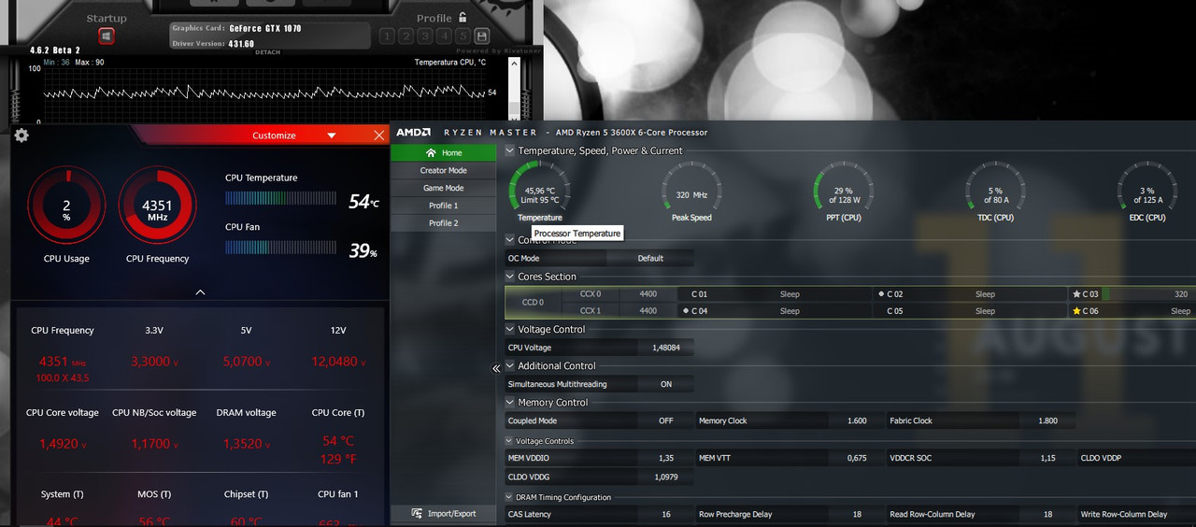Click the CPU Usage circular gauge

pos(66,205)
